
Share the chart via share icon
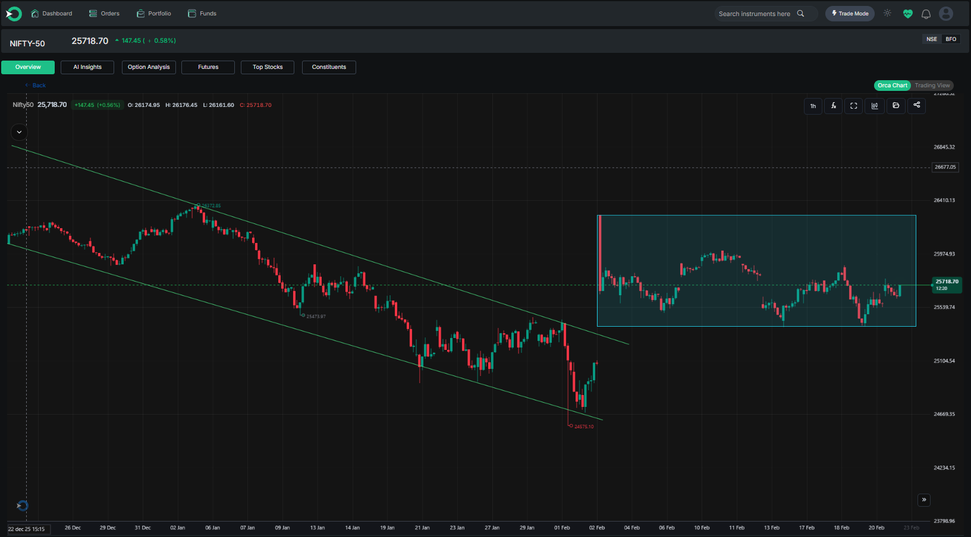click(916, 105)
